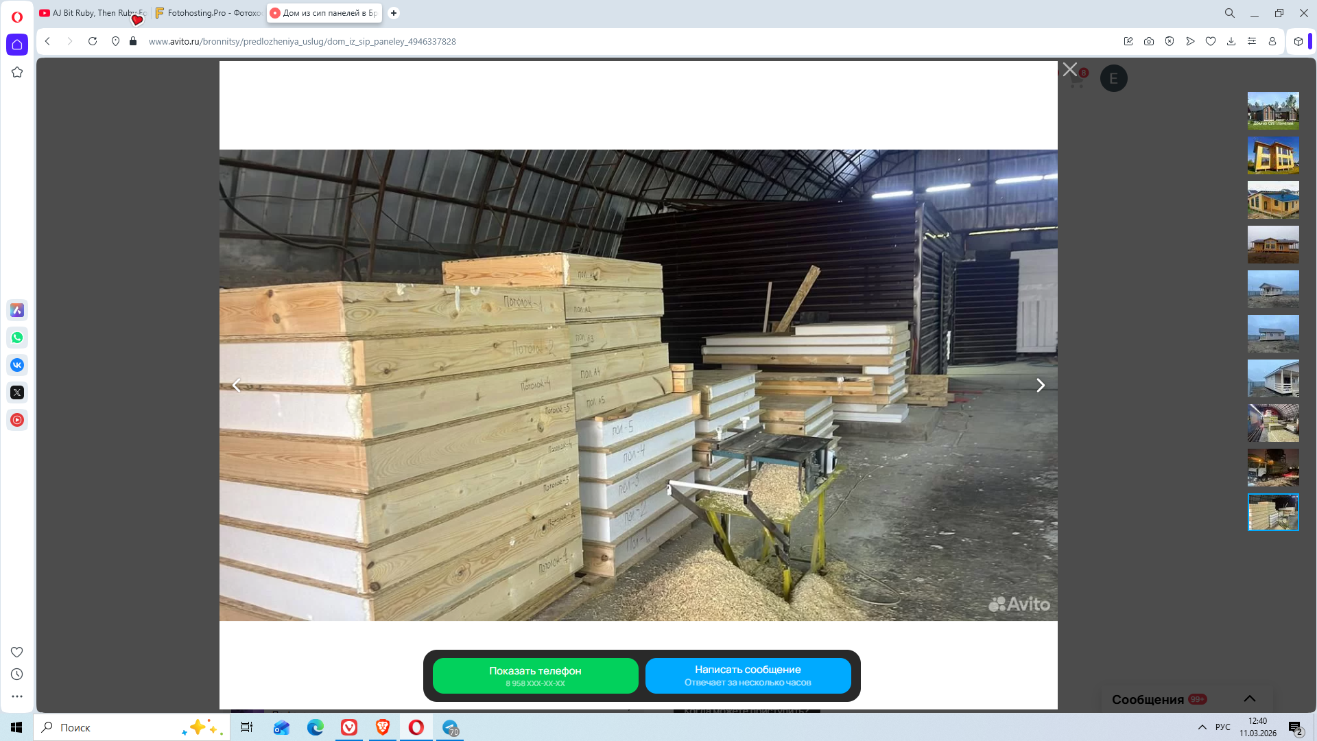Close the photo gallery viewer
Screen dimensions: 1317x741
[x=1069, y=69]
